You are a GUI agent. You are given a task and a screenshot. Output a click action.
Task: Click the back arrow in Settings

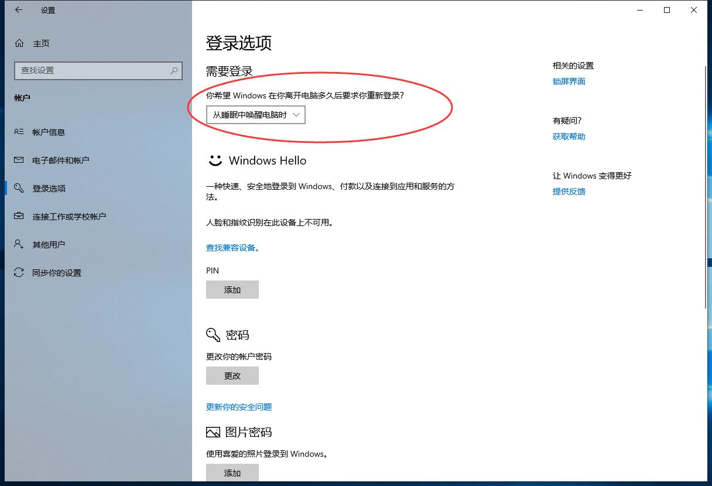[x=19, y=10]
